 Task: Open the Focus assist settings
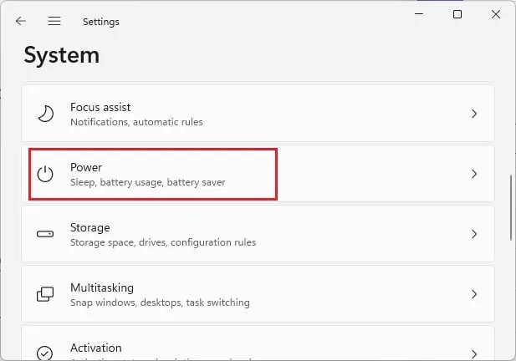point(258,114)
